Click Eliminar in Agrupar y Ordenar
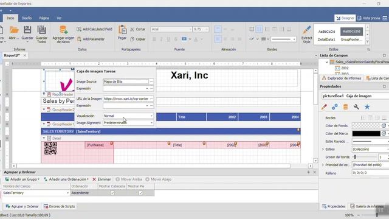The height and width of the screenshot is (219, 389). pyautogui.click(x=102, y=179)
